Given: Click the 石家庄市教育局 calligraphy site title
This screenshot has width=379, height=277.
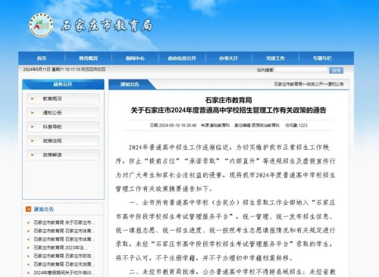Looking at the screenshot, I should coord(106,26).
